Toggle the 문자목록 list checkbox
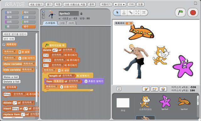 tap(4, 87)
